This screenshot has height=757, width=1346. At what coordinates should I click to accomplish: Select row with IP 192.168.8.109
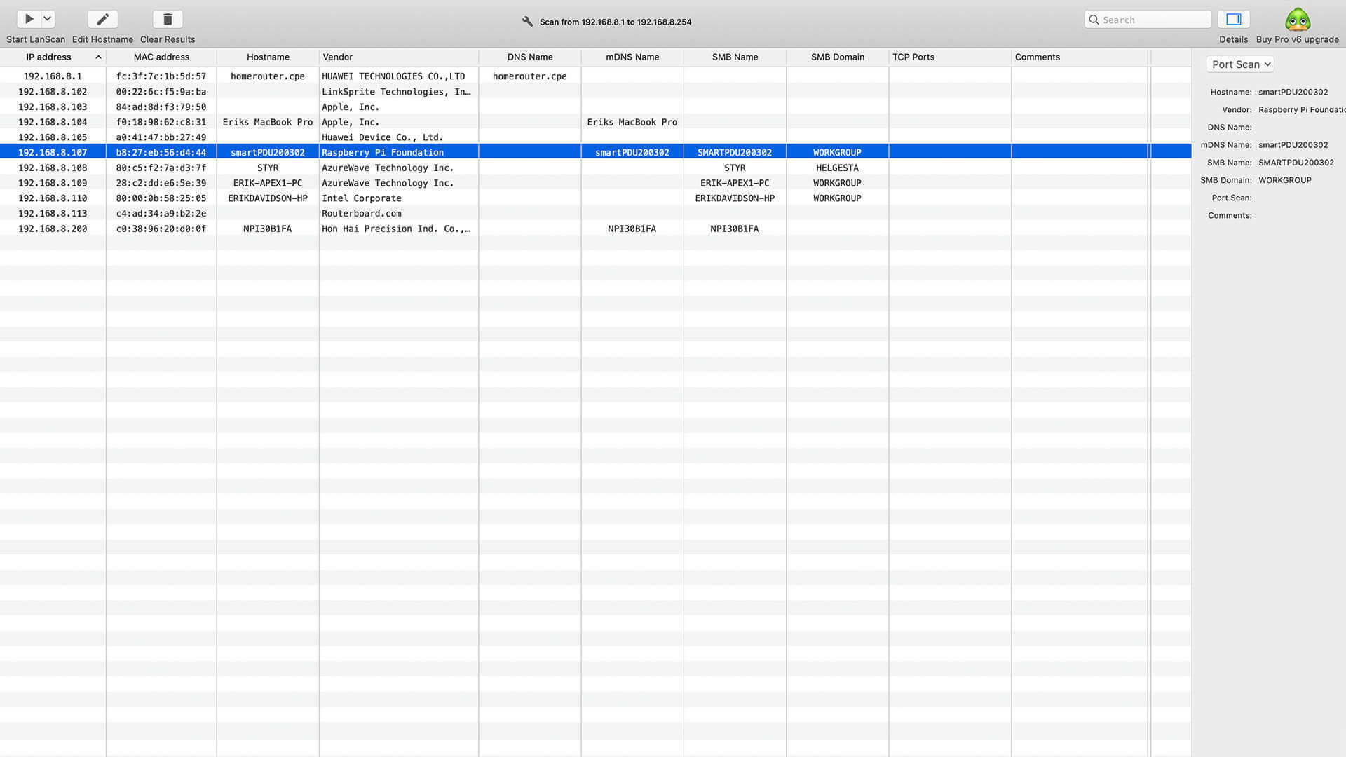(x=596, y=183)
